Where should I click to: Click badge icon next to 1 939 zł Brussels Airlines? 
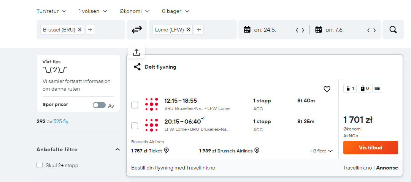tap(257, 151)
